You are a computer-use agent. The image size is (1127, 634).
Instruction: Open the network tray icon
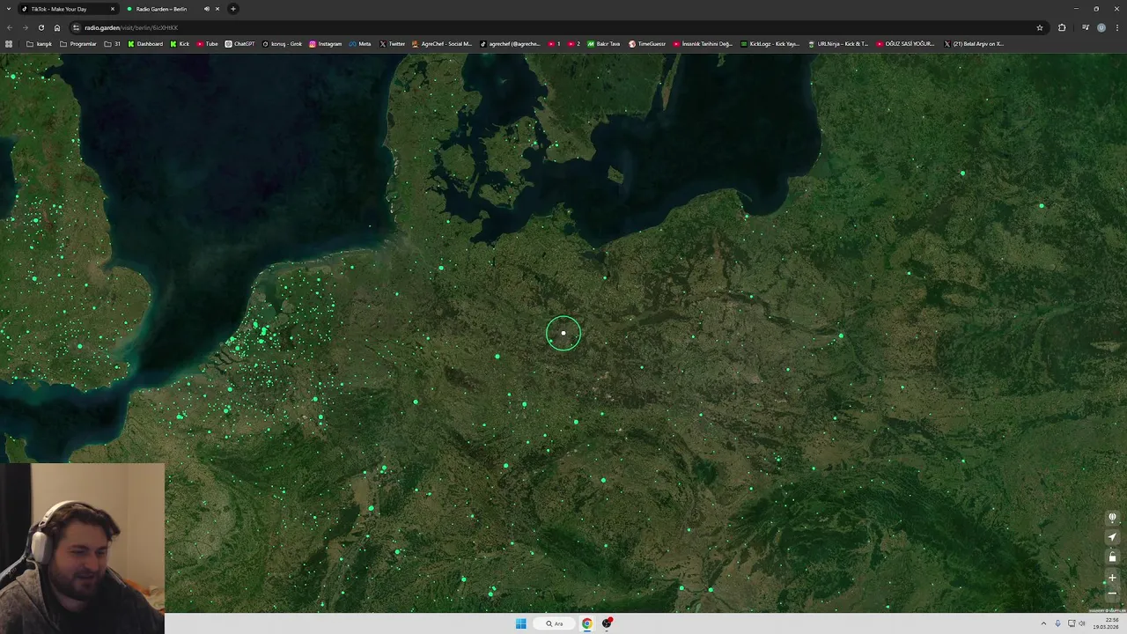[1072, 623]
